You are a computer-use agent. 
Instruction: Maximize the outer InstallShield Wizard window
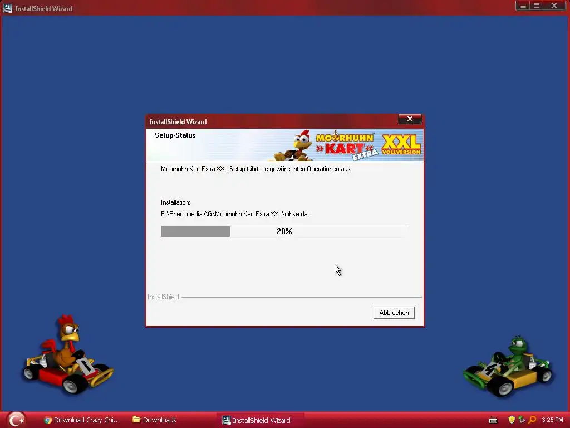[x=537, y=6]
